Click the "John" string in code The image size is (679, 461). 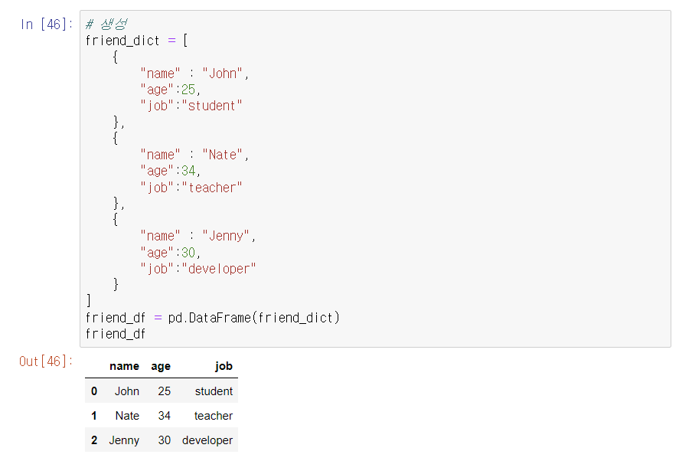222,74
